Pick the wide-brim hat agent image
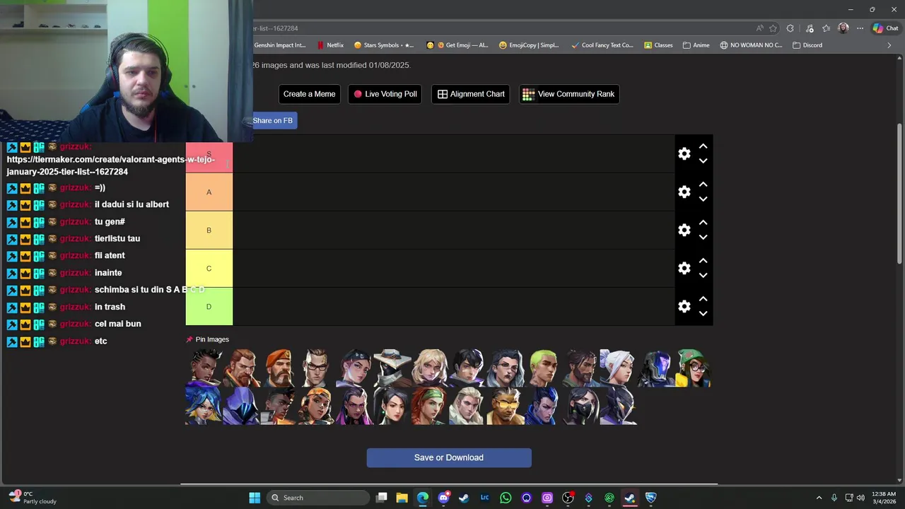This screenshot has width=905, height=509. pos(392,368)
